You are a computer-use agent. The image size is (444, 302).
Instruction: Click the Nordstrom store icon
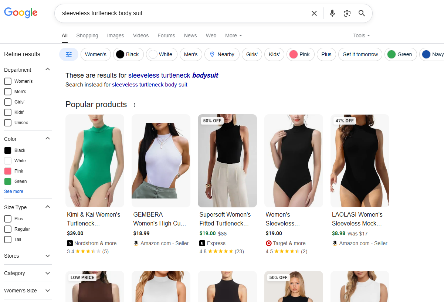pos(70,243)
